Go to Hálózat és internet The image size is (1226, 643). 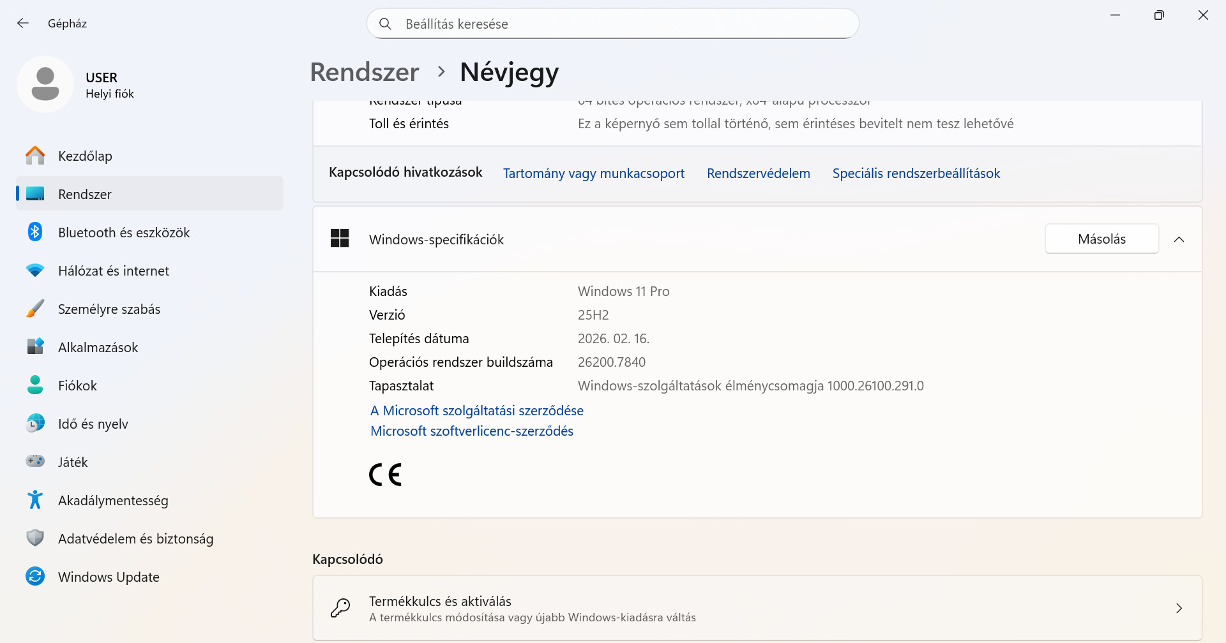click(149, 270)
